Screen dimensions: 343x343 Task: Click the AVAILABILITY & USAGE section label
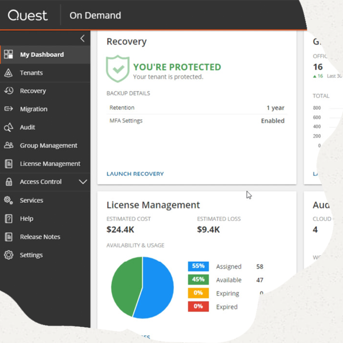click(135, 245)
